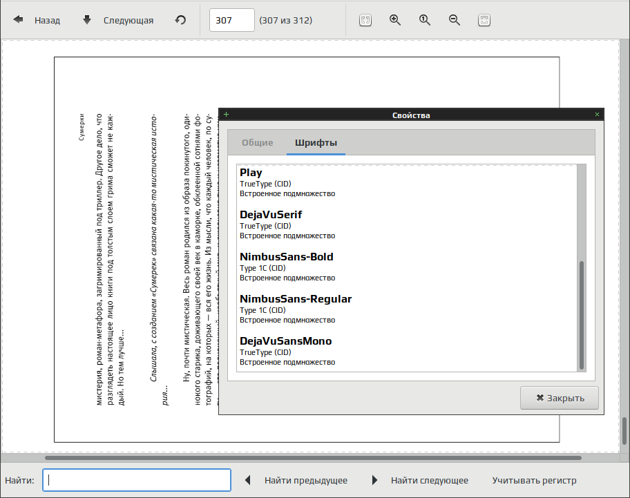Click the fit-width zoom icon
Image resolution: width=630 pixels, height=498 pixels.
click(x=484, y=20)
